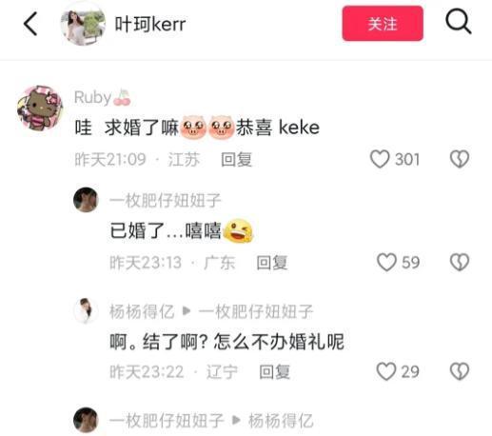This screenshot has width=492, height=436.
Task: Open 杨杨得亿 username on 23:22 reply
Action: [142, 311]
